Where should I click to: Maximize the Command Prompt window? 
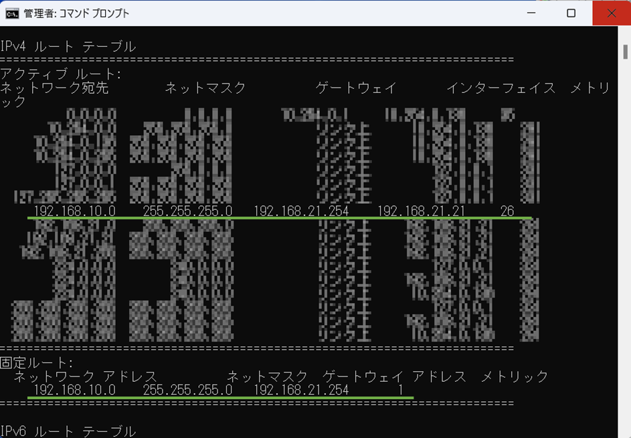(571, 13)
